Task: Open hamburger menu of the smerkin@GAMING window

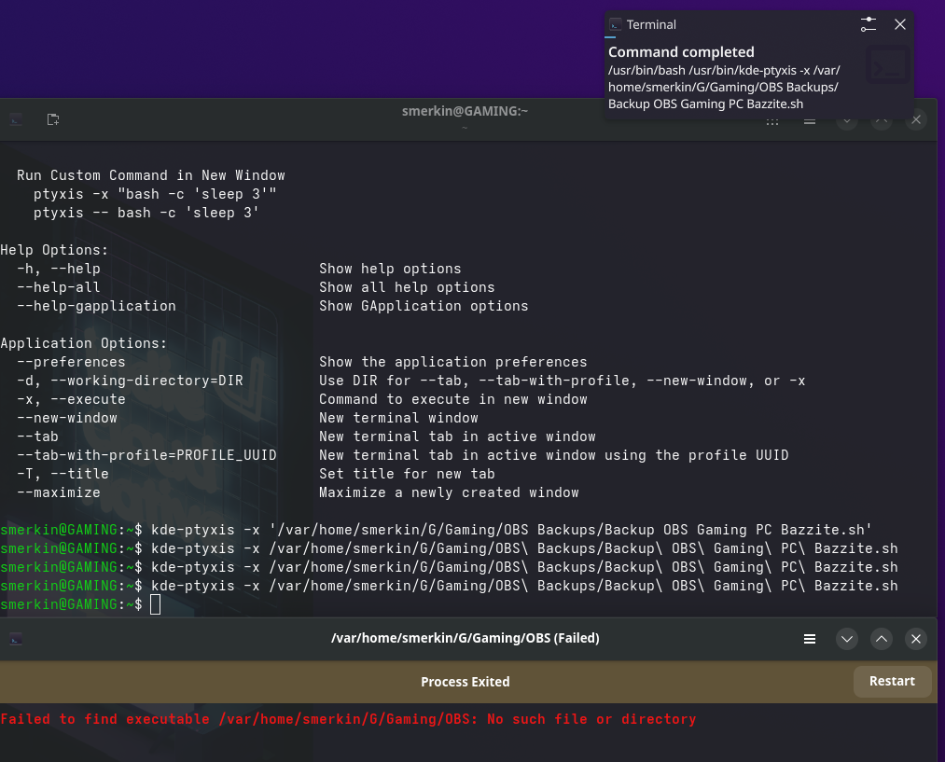Action: (x=810, y=120)
